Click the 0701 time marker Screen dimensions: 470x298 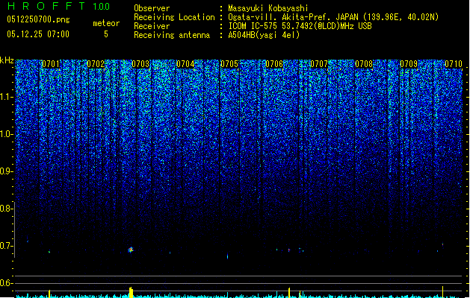click(x=51, y=64)
